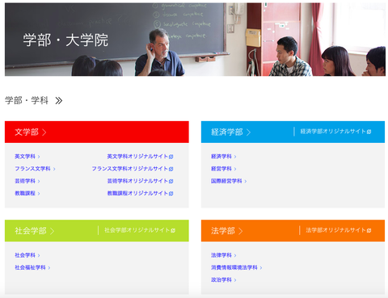Image resolution: width=388 pixels, height=298 pixels.
Task: Click external-link icon after 社会学部オリジナルサイト
Action: click(173, 230)
